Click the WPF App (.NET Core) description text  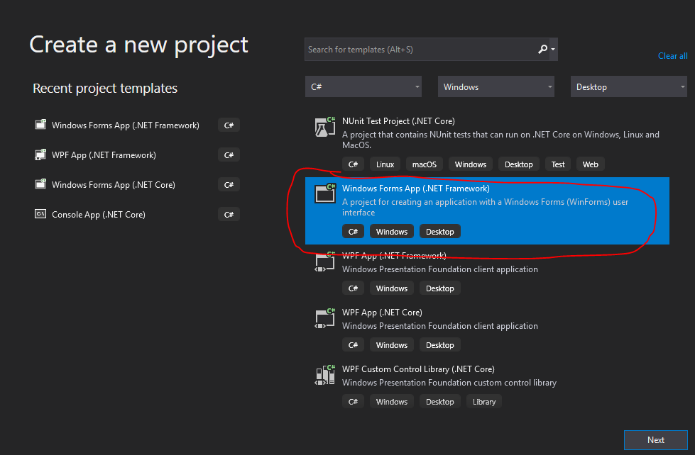[x=439, y=326]
